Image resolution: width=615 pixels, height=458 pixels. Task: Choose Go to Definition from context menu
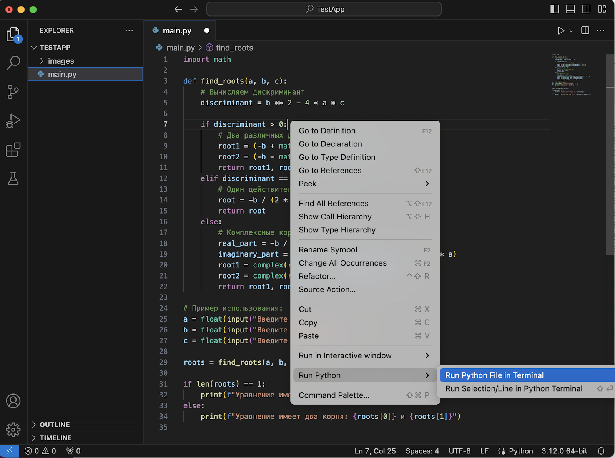coord(365,131)
